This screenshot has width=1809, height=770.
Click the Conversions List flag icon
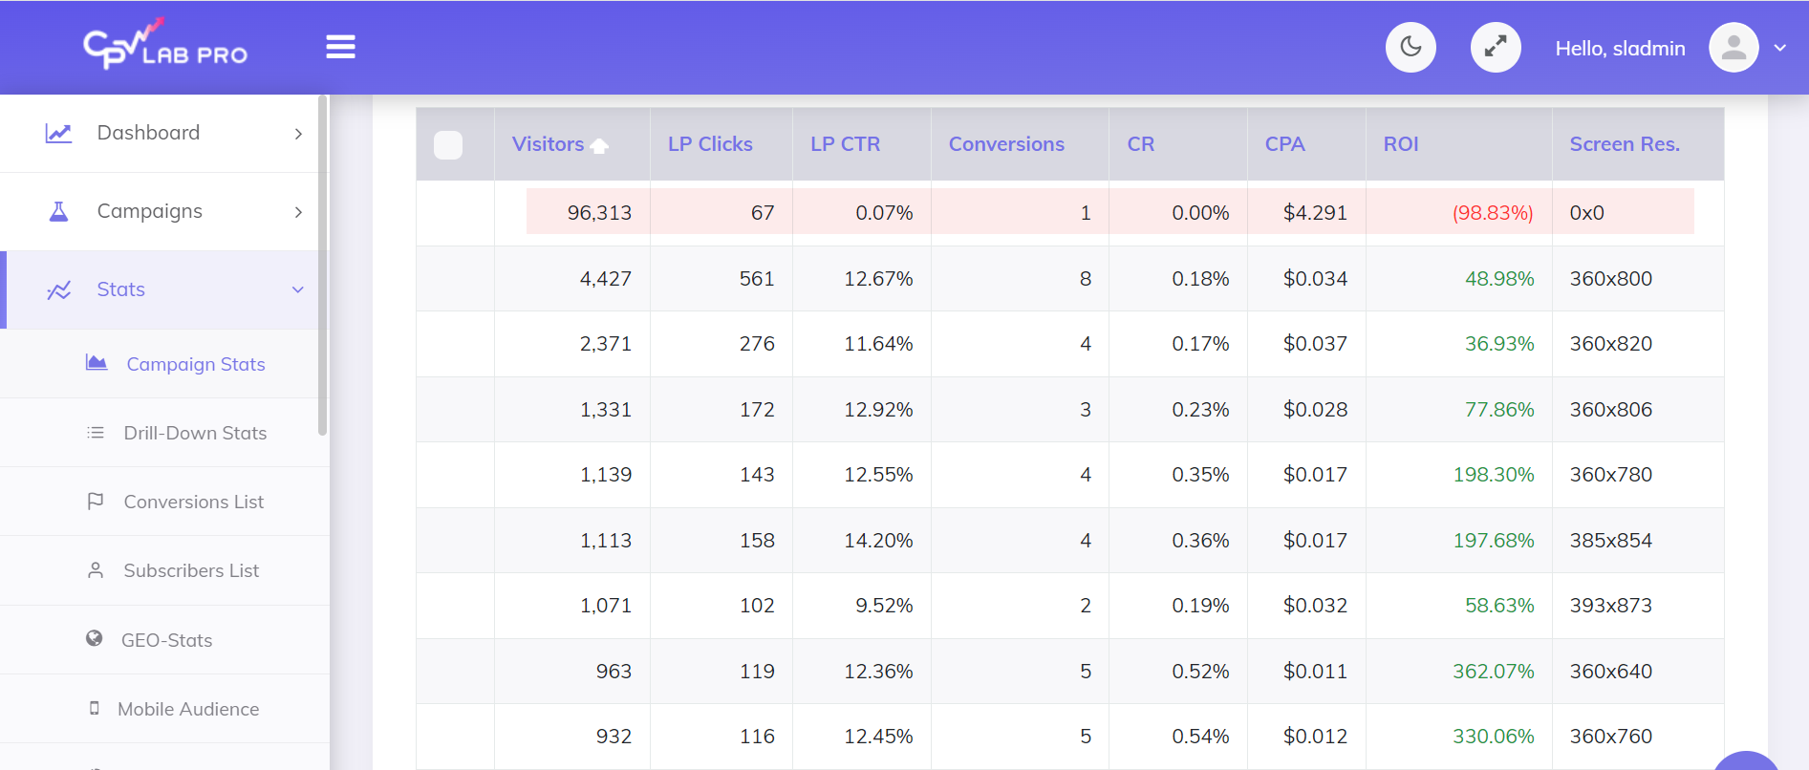pyautogui.click(x=96, y=501)
